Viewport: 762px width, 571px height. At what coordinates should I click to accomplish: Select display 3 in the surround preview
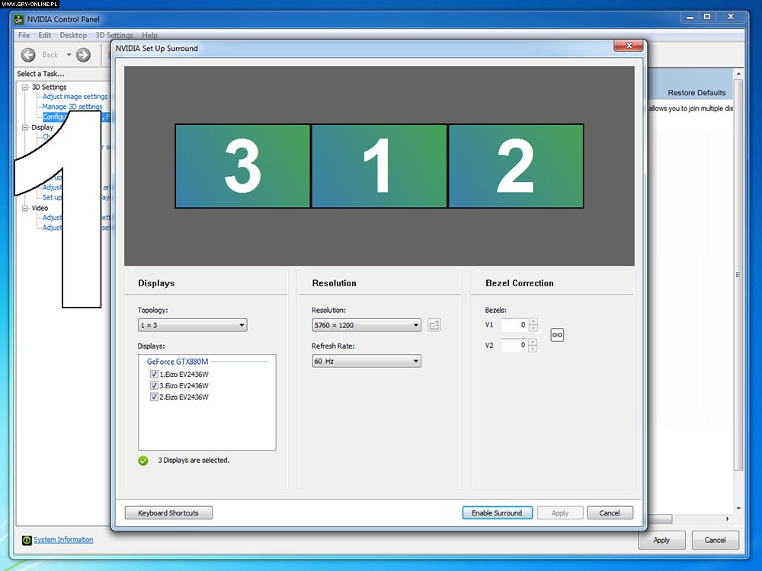pos(242,166)
